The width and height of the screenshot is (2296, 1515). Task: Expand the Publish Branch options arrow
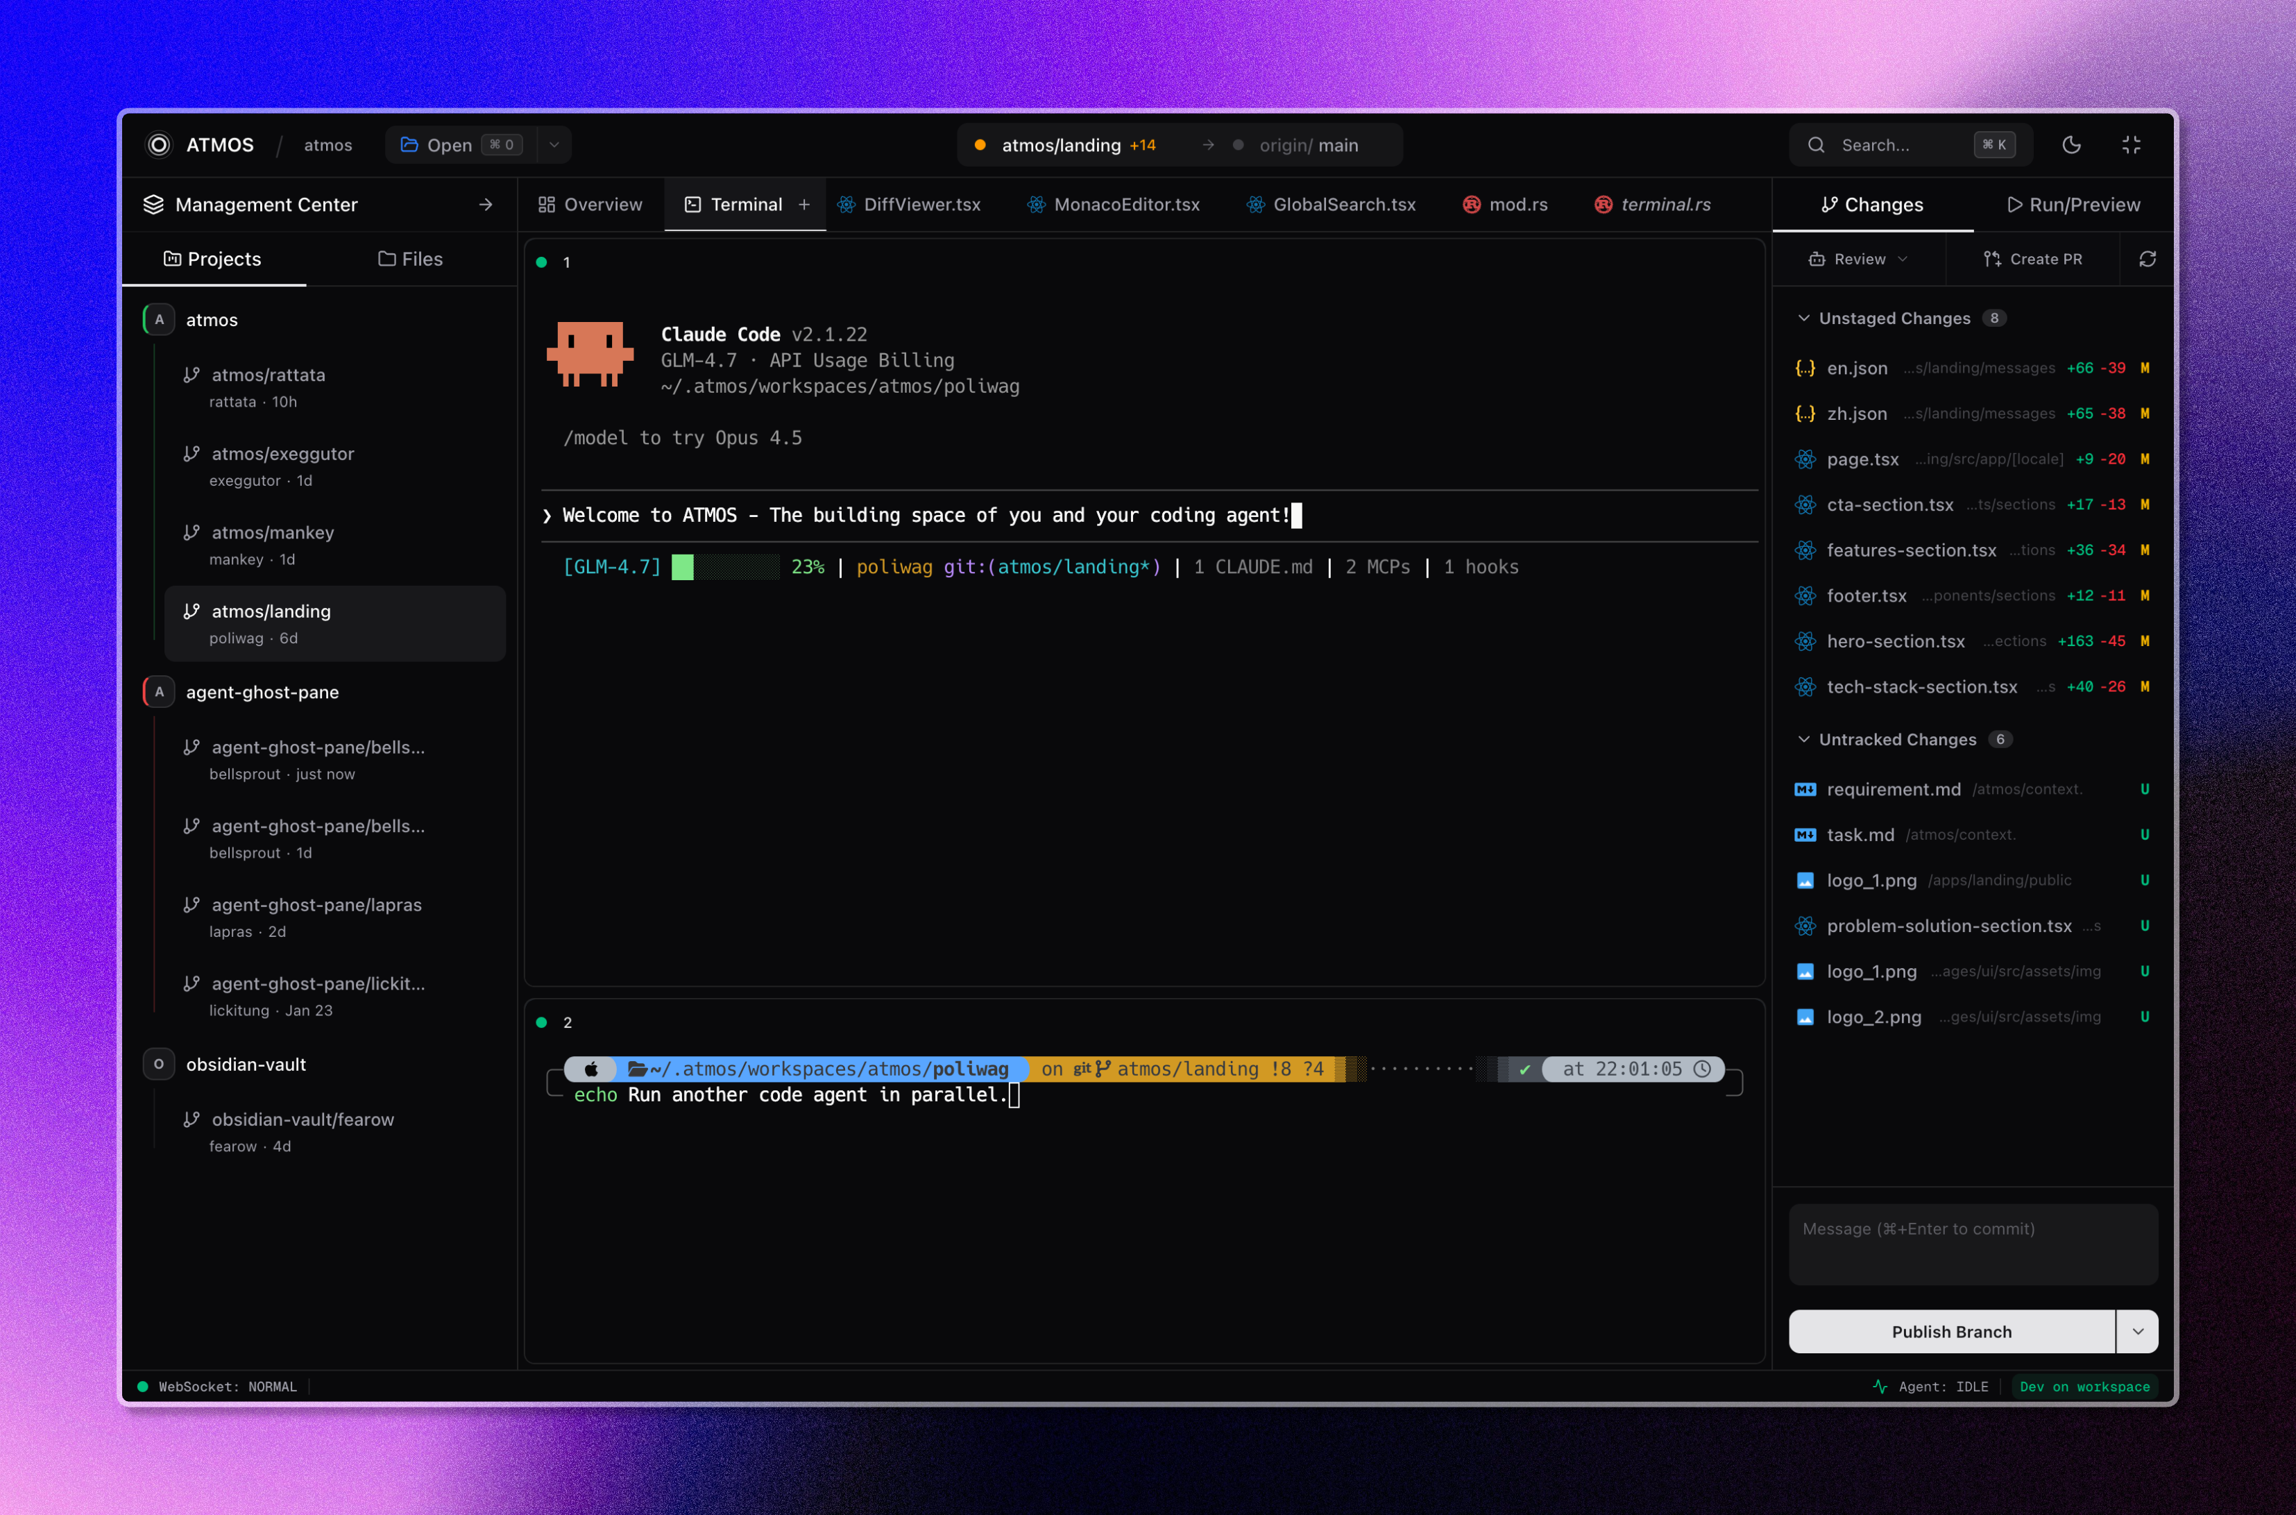pos(2138,1331)
